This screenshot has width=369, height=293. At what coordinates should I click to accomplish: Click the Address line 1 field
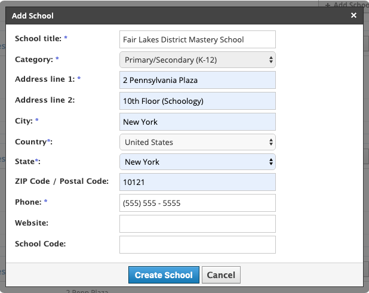[x=198, y=80]
